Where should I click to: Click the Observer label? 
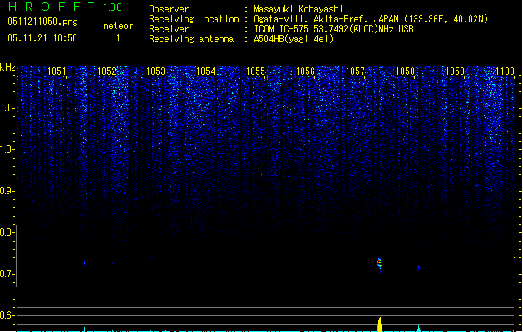[x=169, y=9]
